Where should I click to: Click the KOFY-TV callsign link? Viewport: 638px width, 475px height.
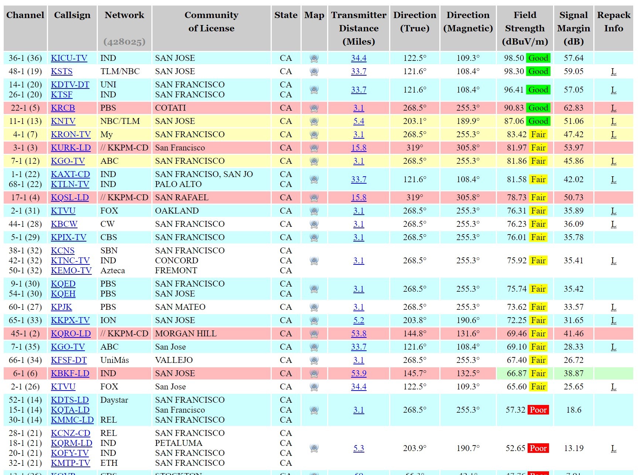click(x=70, y=453)
